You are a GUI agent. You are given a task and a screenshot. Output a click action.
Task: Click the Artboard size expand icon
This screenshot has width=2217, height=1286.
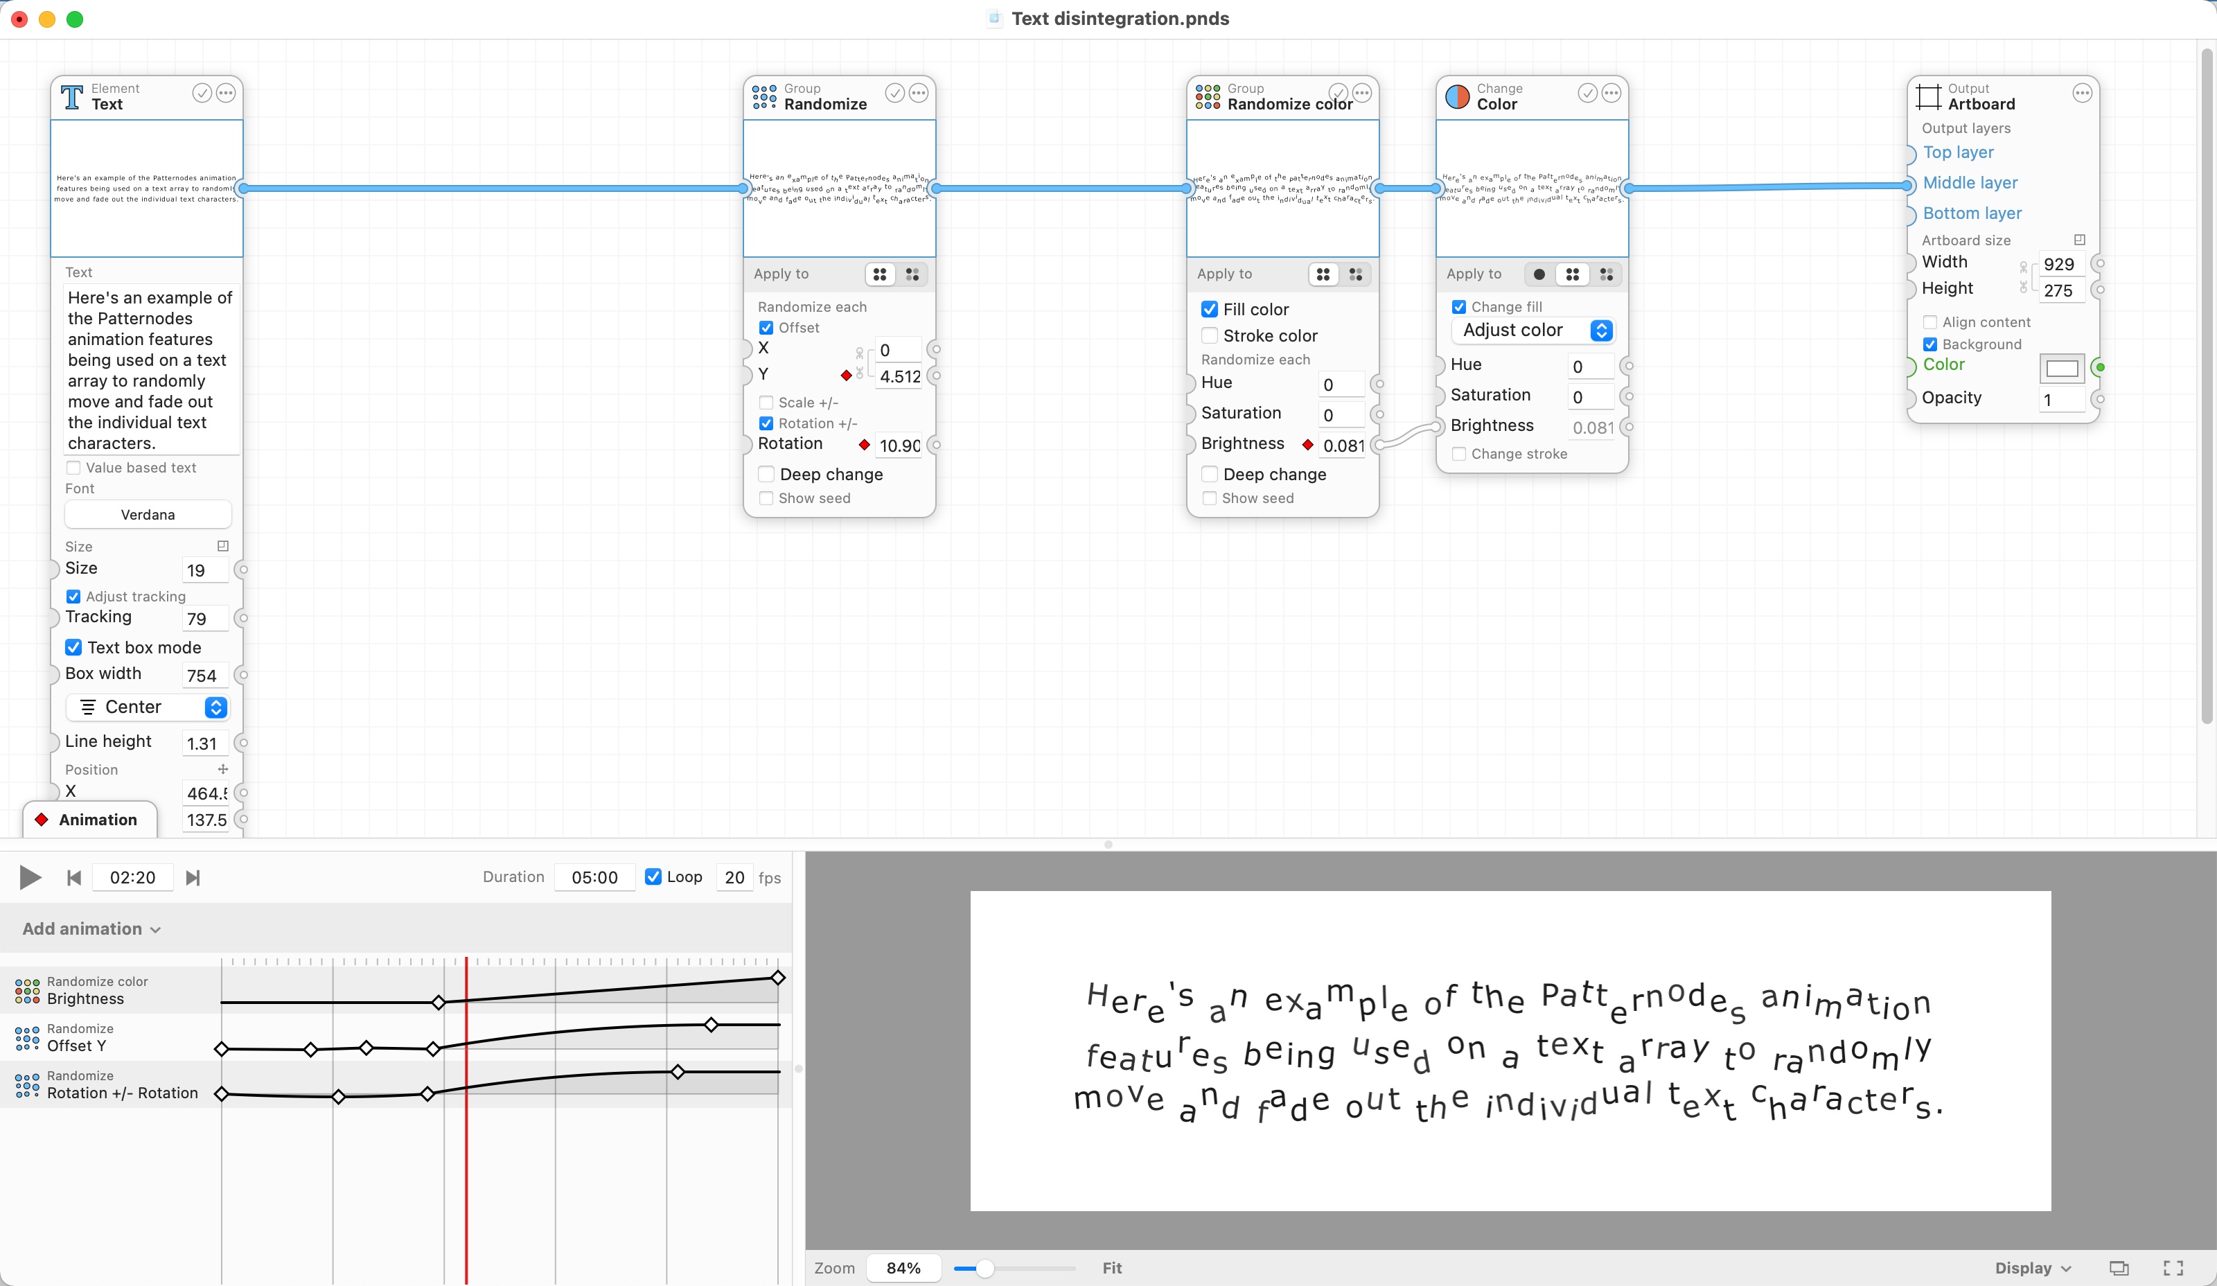[2080, 240]
